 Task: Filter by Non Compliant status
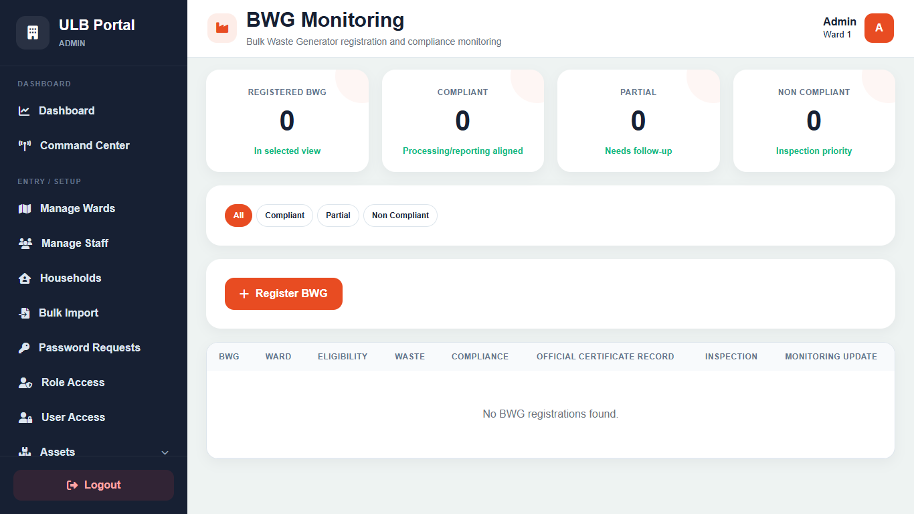click(400, 216)
